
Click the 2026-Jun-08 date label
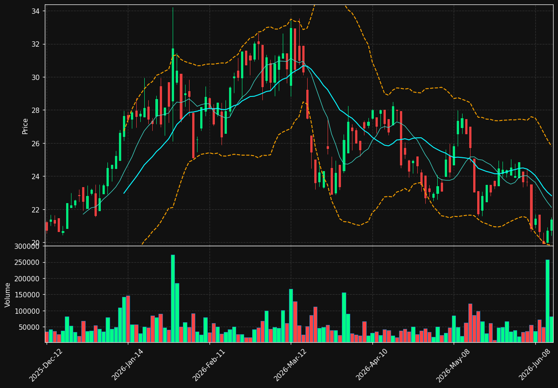point(535,365)
